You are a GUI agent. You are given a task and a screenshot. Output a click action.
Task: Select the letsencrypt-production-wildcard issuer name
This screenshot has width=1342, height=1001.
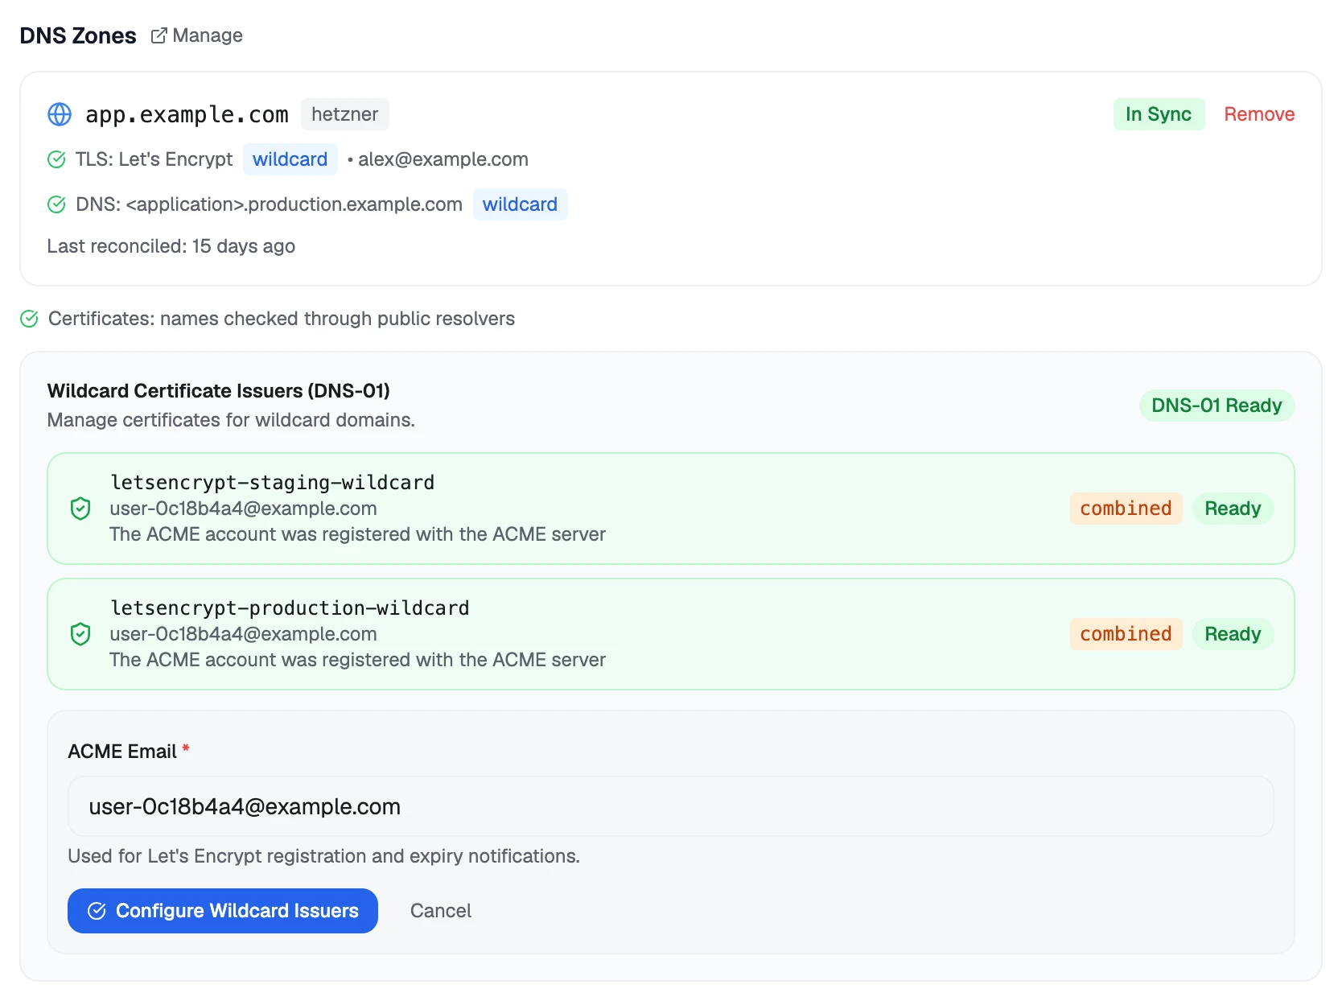coord(290,608)
